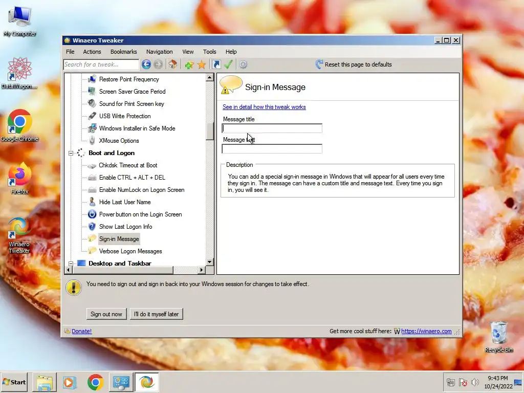Select Enable NumLock on Logon Screen
This screenshot has width=524, height=393.
[x=142, y=190]
